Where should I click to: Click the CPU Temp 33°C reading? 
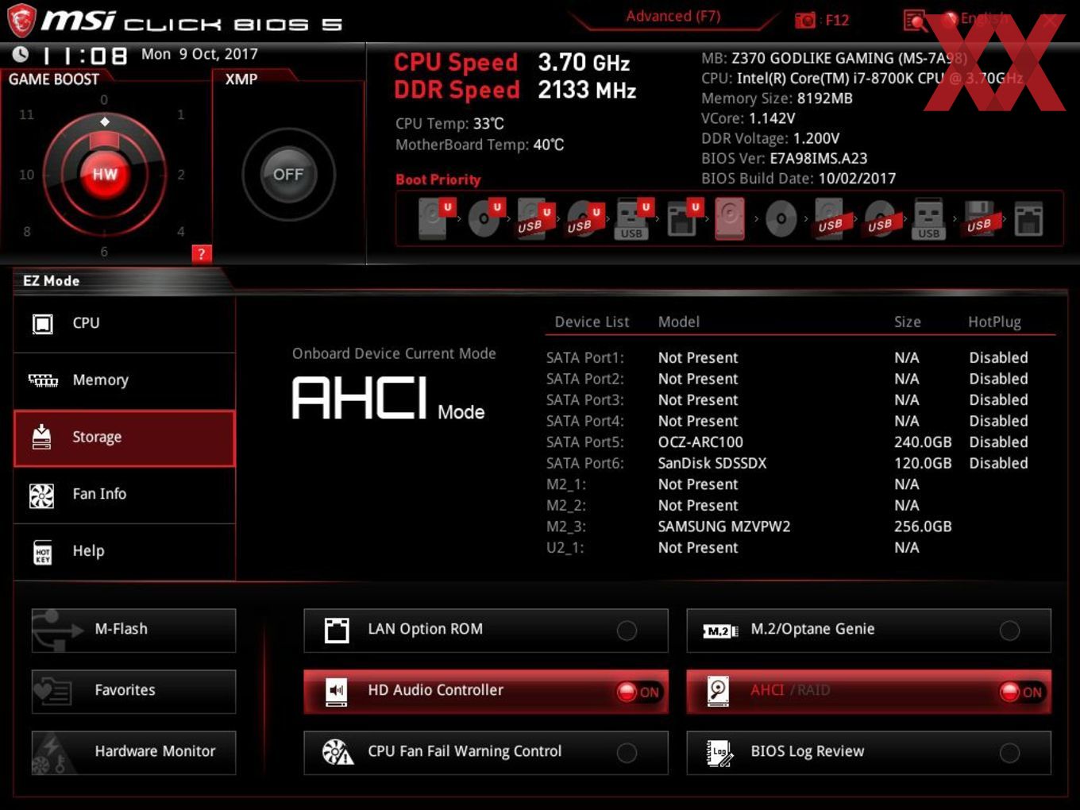coord(449,124)
